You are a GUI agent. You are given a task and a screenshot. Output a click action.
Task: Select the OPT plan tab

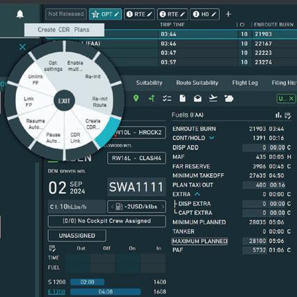pos(105,15)
